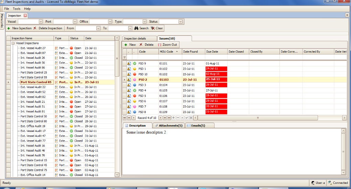Close the Inspection tab with red X

(x=25, y=16)
